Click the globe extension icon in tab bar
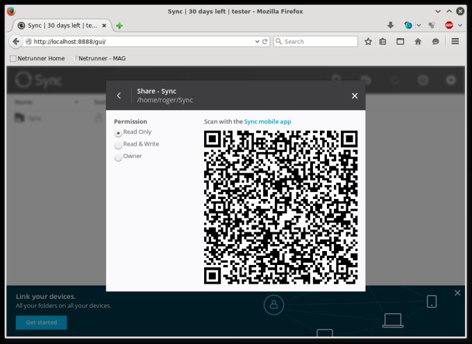The height and width of the screenshot is (344, 472). (408, 25)
